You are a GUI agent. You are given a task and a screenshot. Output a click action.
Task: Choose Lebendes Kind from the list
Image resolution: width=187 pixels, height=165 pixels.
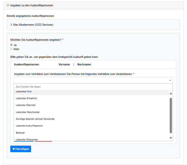[x=24, y=92]
